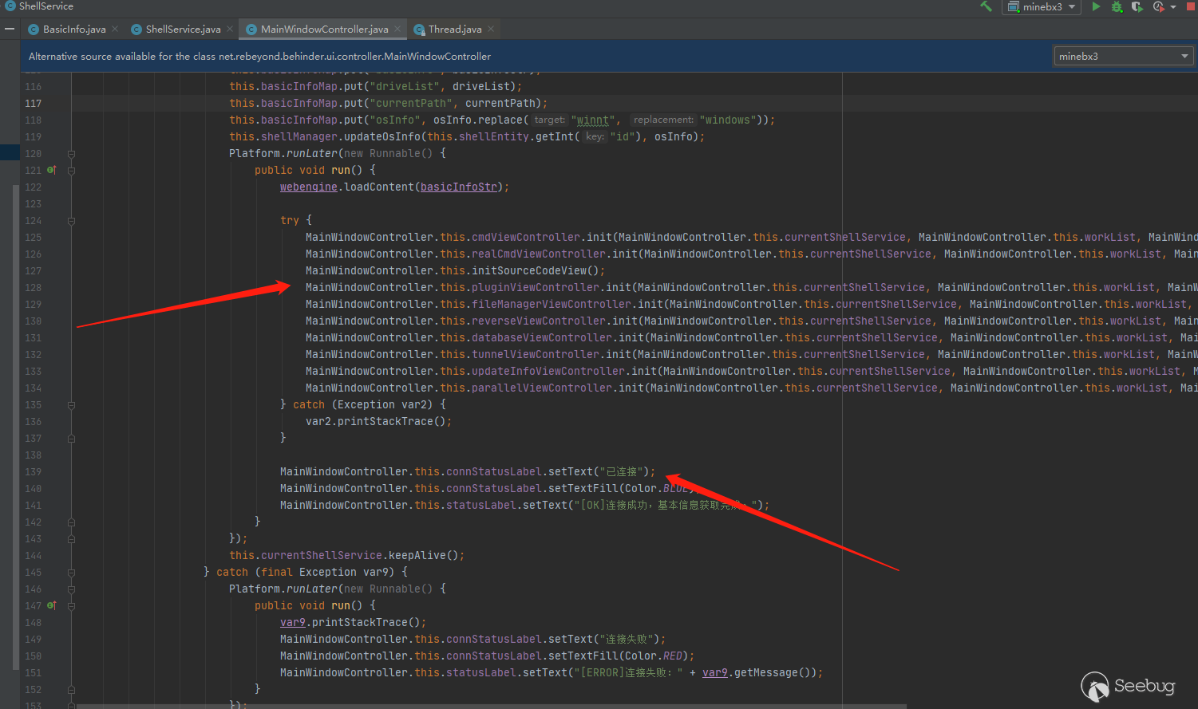Viewport: 1198px width, 709px height.
Task: Expand the profiler options dropdown arrow
Action: point(1173,7)
